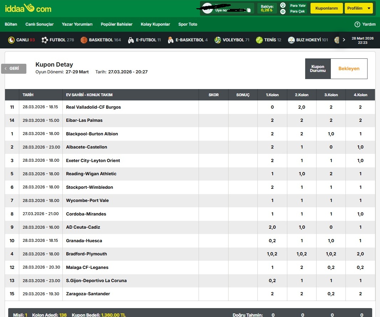Click the user avatar circle
The height and width of the screenshot is (317, 380).
click(x=207, y=9)
